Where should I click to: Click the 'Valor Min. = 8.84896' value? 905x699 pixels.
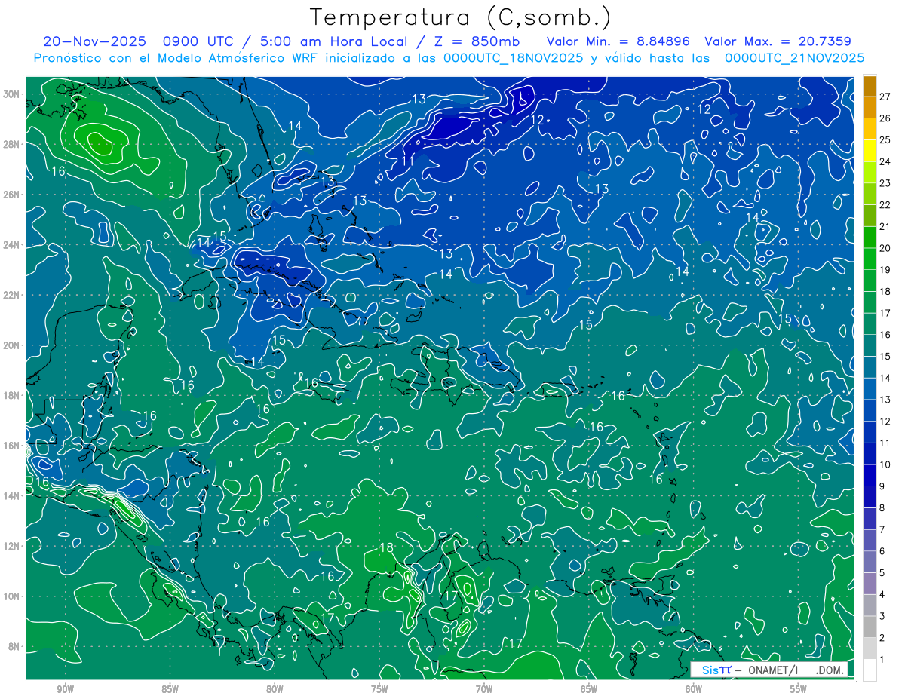(x=618, y=41)
